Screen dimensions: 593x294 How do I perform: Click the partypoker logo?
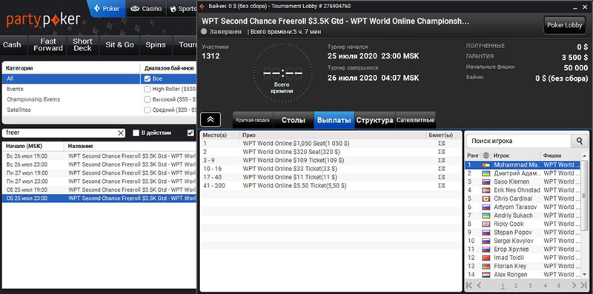coord(43,20)
